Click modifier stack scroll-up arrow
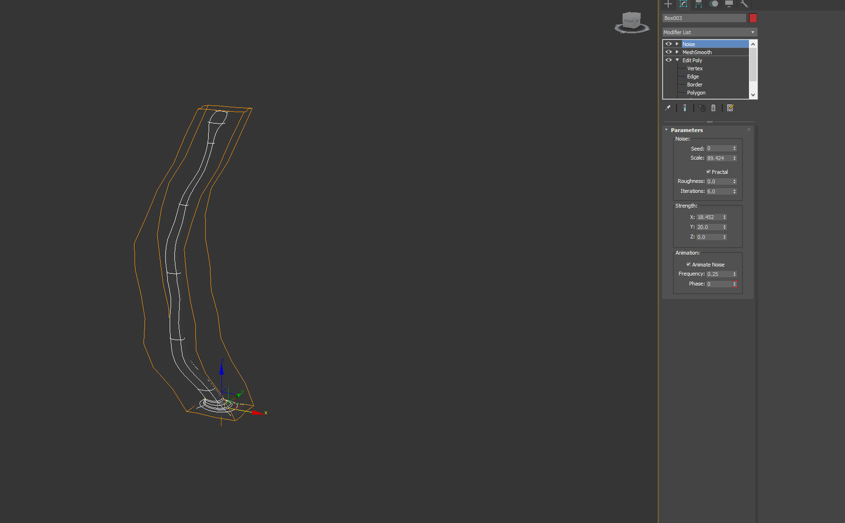 (753, 44)
